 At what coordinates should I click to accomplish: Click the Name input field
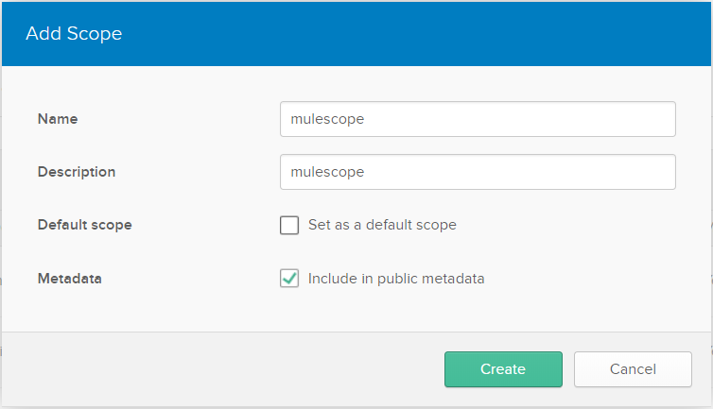coord(478,119)
